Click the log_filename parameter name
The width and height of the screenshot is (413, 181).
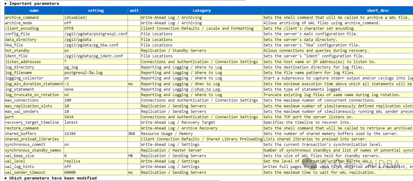[18, 73]
